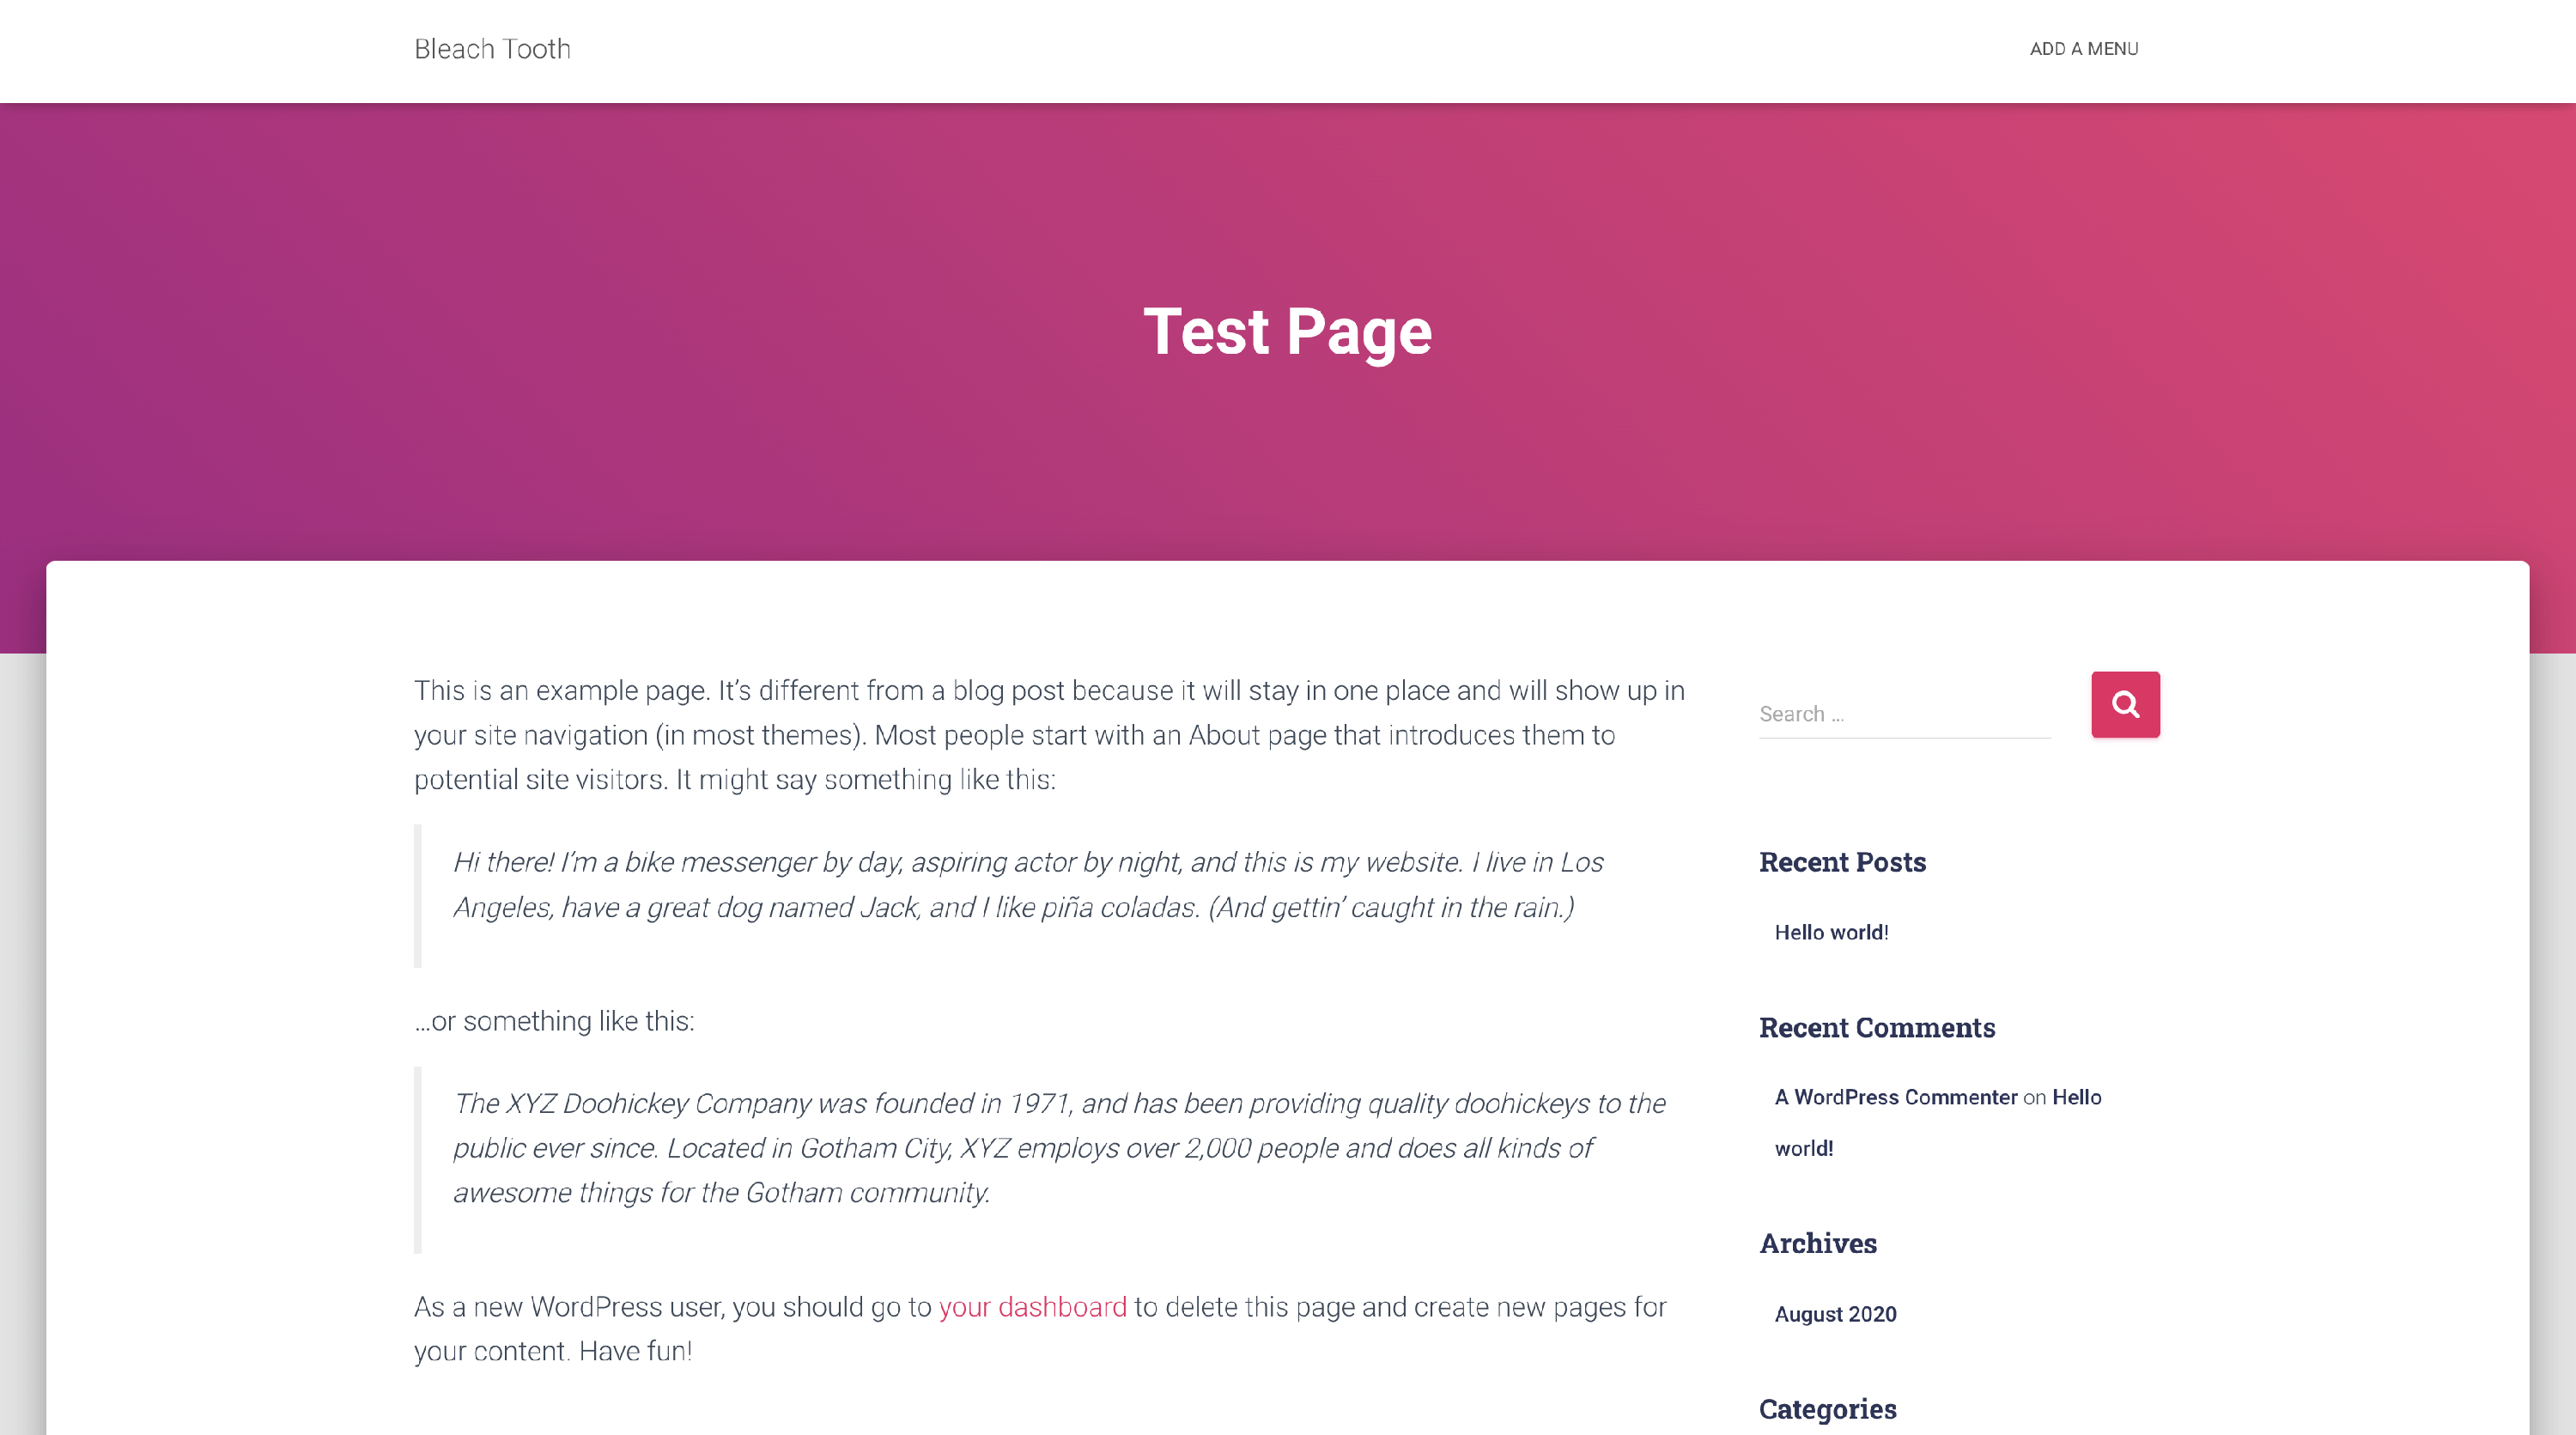Open the Bleach Tooth site title
The image size is (2576, 1435).
tap(492, 49)
